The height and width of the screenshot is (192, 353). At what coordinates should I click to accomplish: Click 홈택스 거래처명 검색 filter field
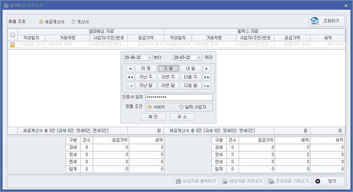click(214, 44)
